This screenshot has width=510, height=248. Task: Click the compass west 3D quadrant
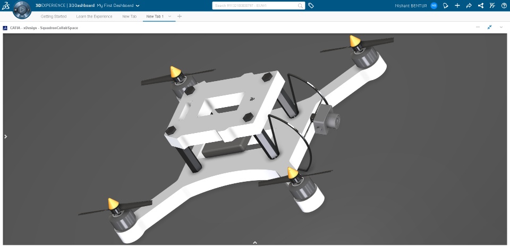coord(15,10)
